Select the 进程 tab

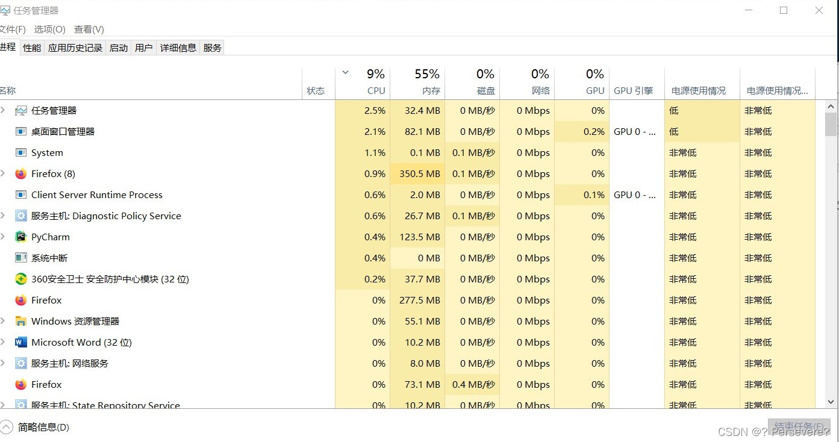(x=8, y=47)
